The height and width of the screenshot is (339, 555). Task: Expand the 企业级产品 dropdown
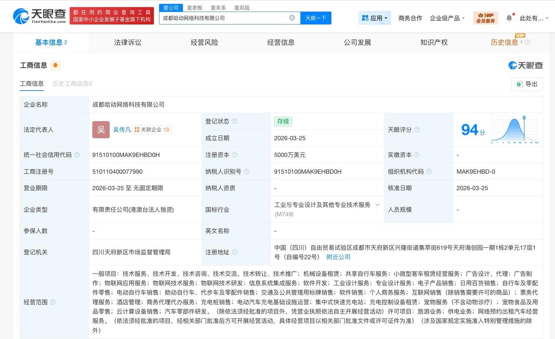tap(447, 18)
